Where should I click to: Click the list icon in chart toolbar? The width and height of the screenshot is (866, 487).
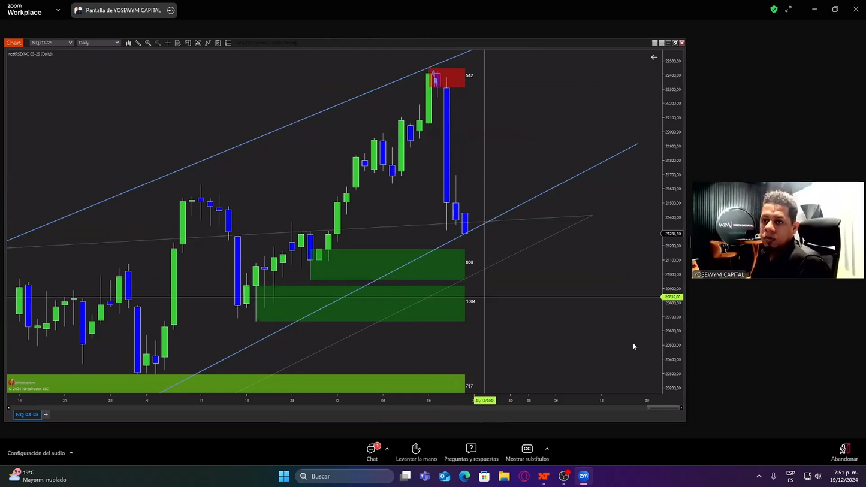228,43
